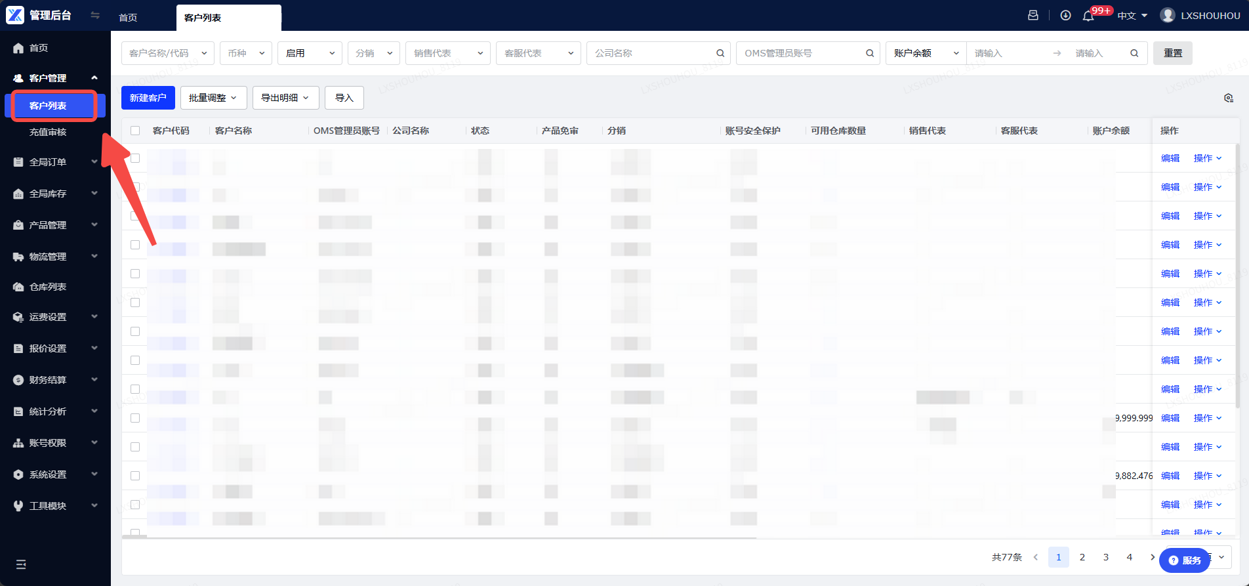Click the home icon beside 首页 in sidebar
The image size is (1249, 586).
pyautogui.click(x=18, y=48)
